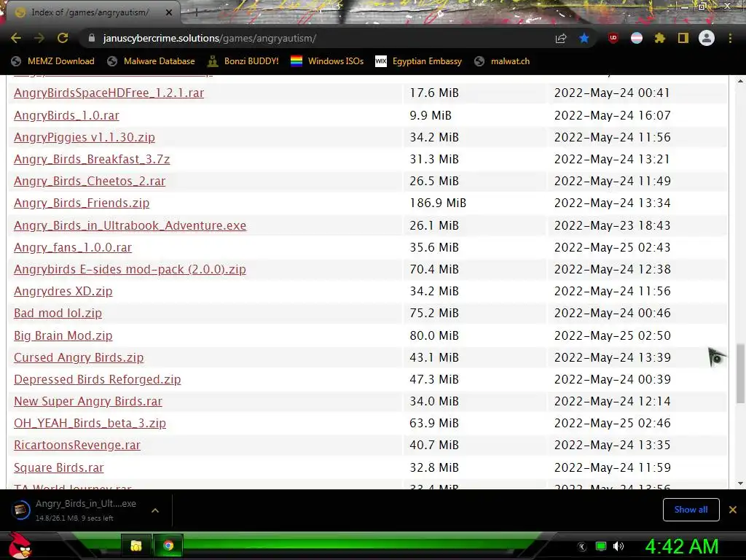Screen dimensions: 746x560
Task: Download Angry_Birds_Cheetos_2.rar
Action: [x=90, y=182]
